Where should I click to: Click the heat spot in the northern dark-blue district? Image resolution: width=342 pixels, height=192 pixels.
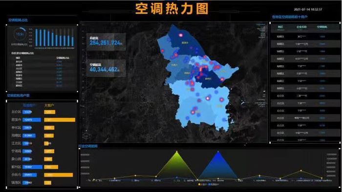181,35
